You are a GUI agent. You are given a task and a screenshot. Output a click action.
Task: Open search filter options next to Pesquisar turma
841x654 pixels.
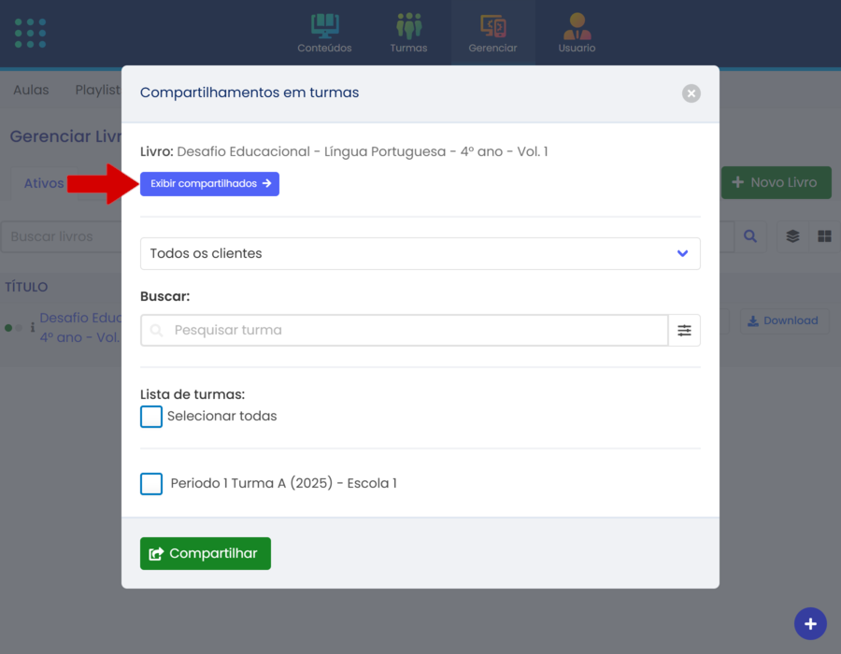tap(684, 330)
